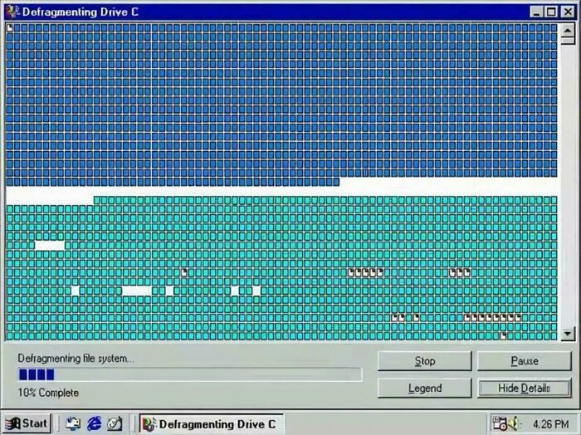Click the "10% Complete" label

pos(48,393)
